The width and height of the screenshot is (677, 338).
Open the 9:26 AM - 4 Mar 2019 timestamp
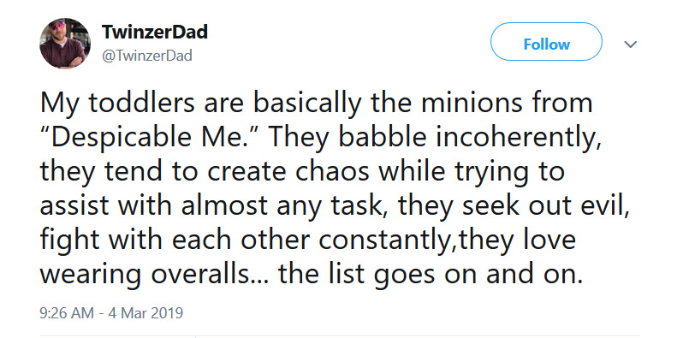(111, 312)
